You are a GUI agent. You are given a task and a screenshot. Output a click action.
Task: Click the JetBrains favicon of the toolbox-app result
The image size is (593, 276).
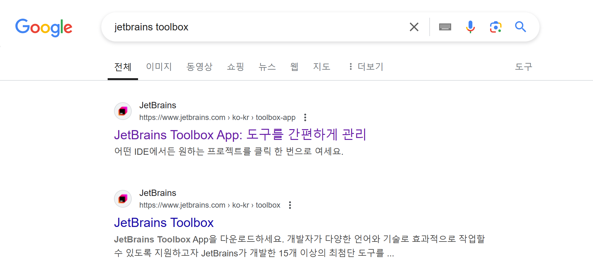123,111
